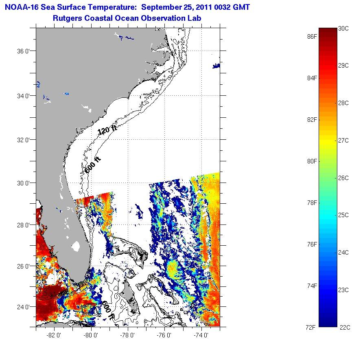Click the 30C colorbar label
This screenshot has height=339, width=352.
coord(343,29)
